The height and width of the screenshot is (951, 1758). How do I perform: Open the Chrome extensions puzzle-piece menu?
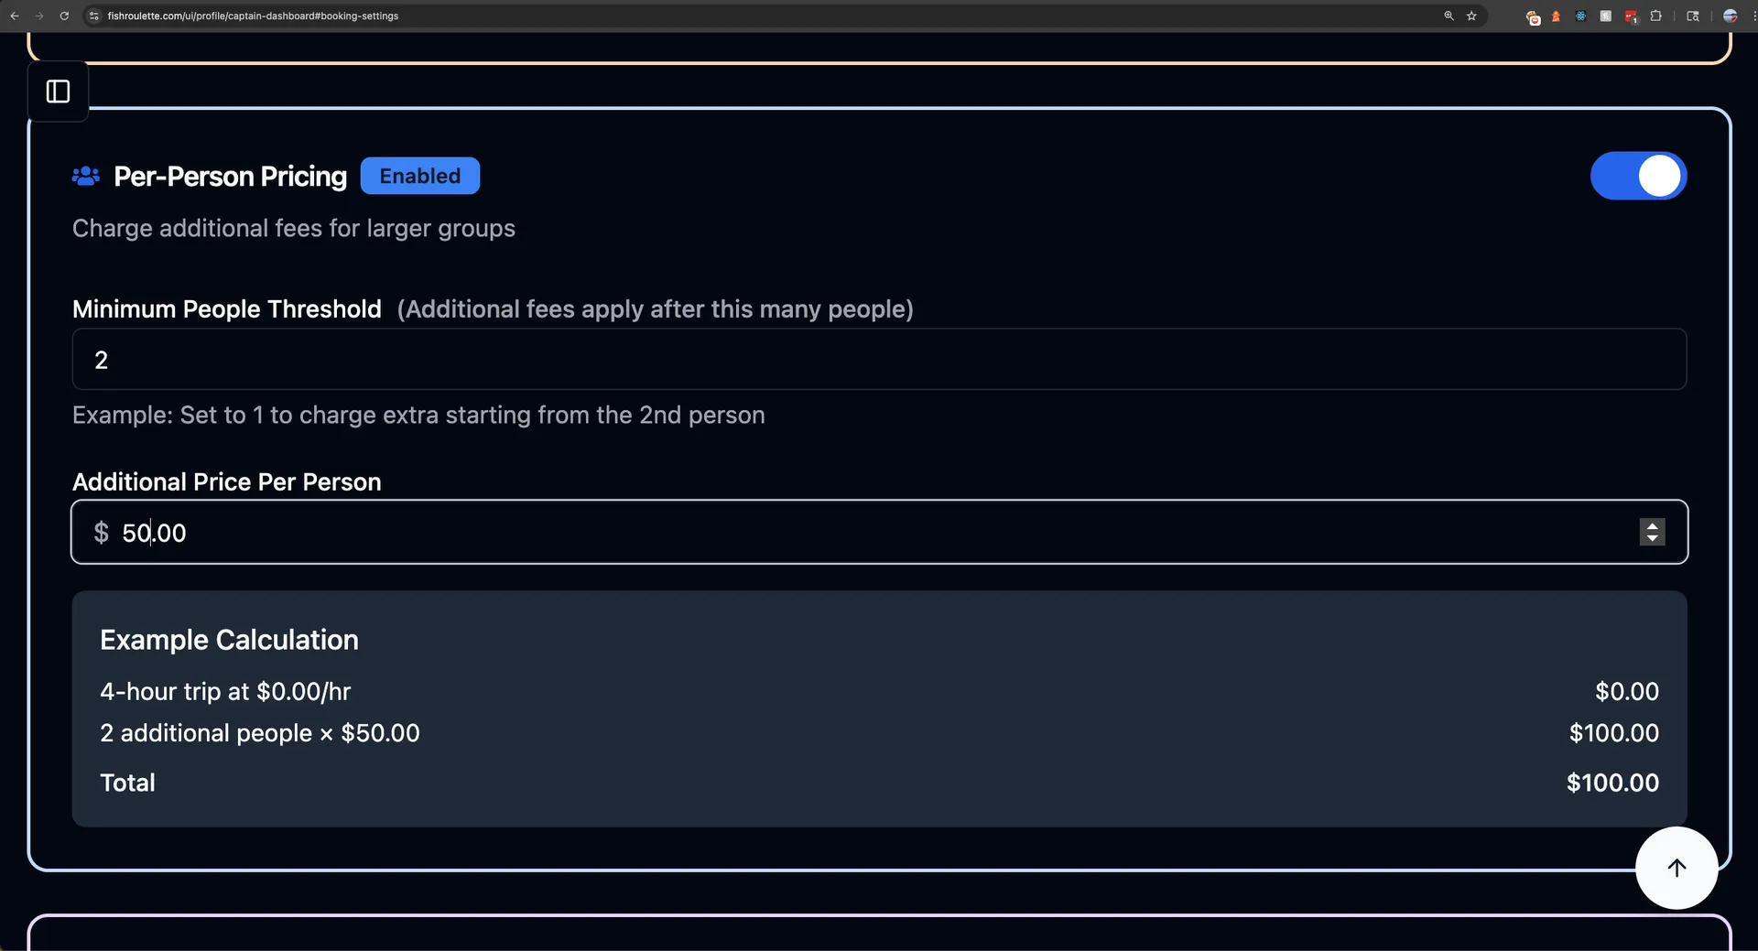1655,16
